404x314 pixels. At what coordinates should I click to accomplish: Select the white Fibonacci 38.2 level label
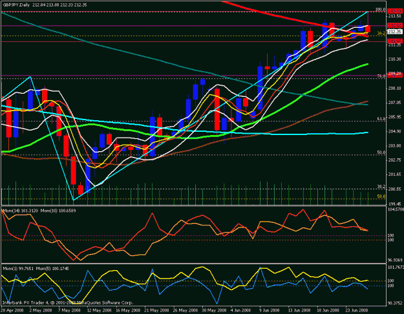[381, 186]
